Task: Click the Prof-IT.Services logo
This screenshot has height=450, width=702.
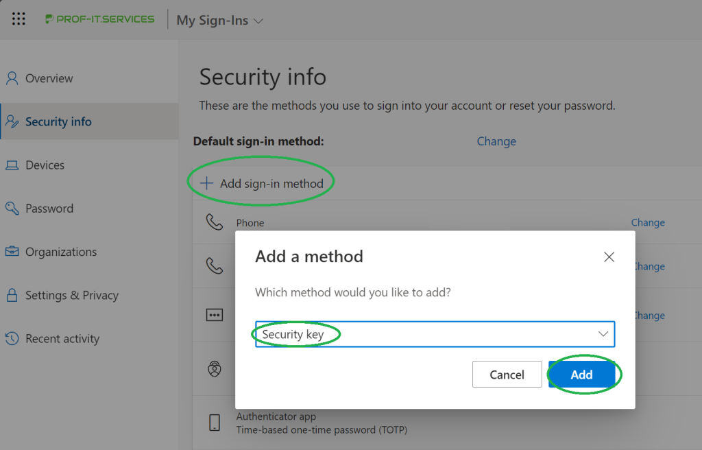Action: coord(100,19)
